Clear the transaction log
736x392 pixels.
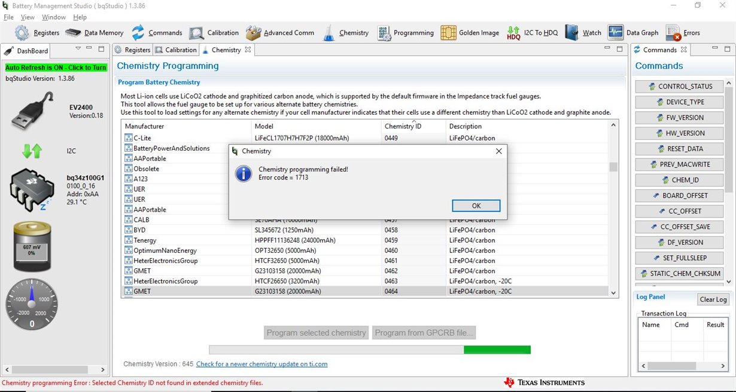coord(713,299)
